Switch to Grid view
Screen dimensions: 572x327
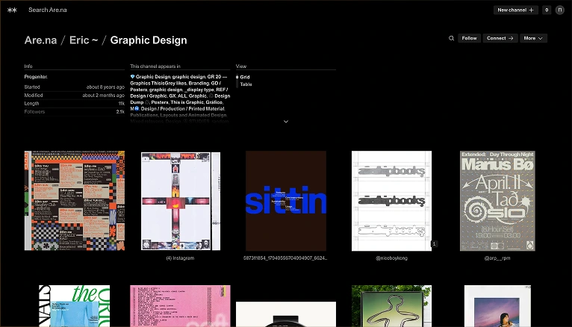click(245, 78)
